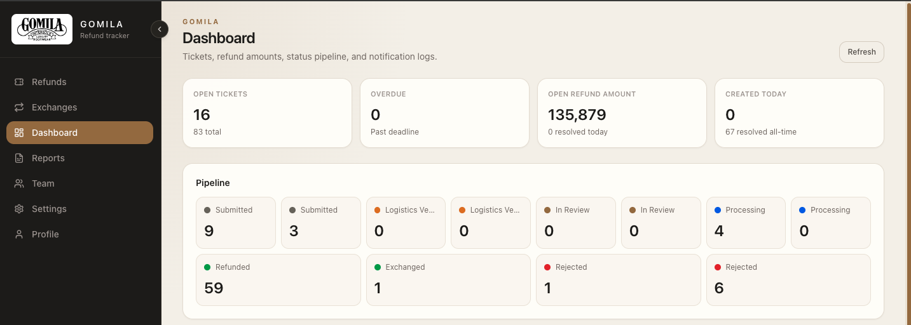Click the Refunds ticket icon in sidebar
This screenshot has width=911, height=325.
[19, 82]
